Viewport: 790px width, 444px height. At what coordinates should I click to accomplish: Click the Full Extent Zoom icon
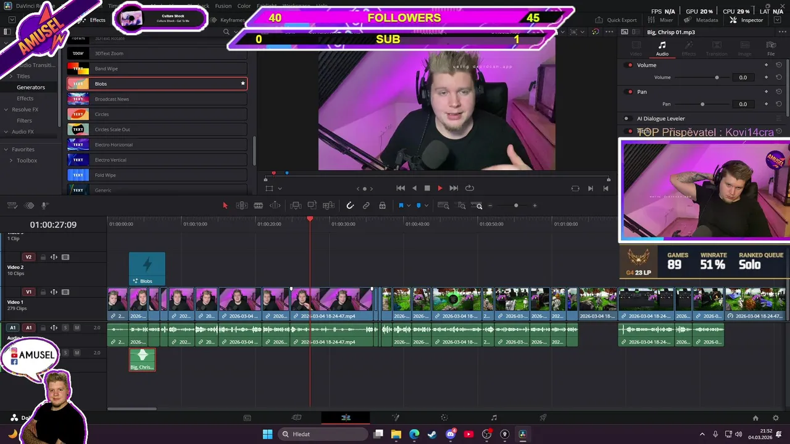pos(443,205)
